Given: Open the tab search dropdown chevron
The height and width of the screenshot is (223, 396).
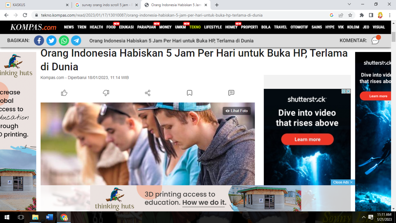Looking at the screenshot, I should pos(349,4).
